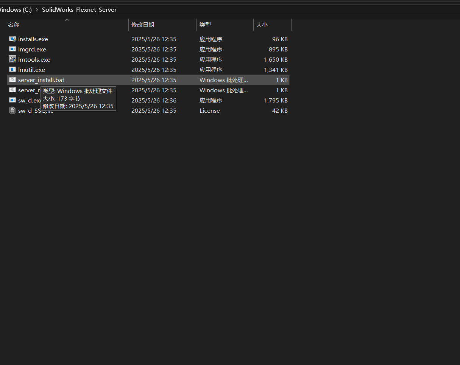
Task: Click the date cell of installs.exe row
Action: [154, 39]
